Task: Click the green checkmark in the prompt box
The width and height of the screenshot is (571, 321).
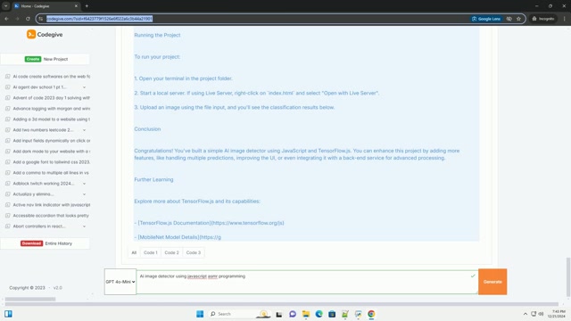Action: (x=473, y=276)
